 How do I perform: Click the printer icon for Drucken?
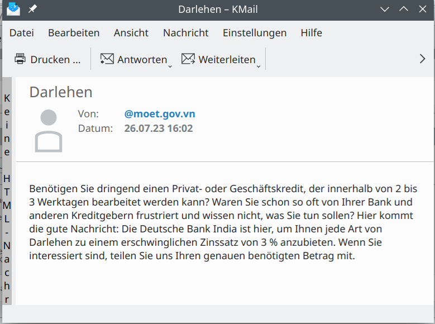pyautogui.click(x=20, y=59)
